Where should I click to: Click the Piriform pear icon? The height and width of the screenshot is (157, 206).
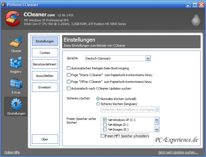pos(196,20)
